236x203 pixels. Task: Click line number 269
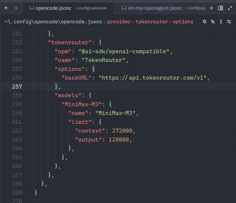pyautogui.click(x=17, y=193)
